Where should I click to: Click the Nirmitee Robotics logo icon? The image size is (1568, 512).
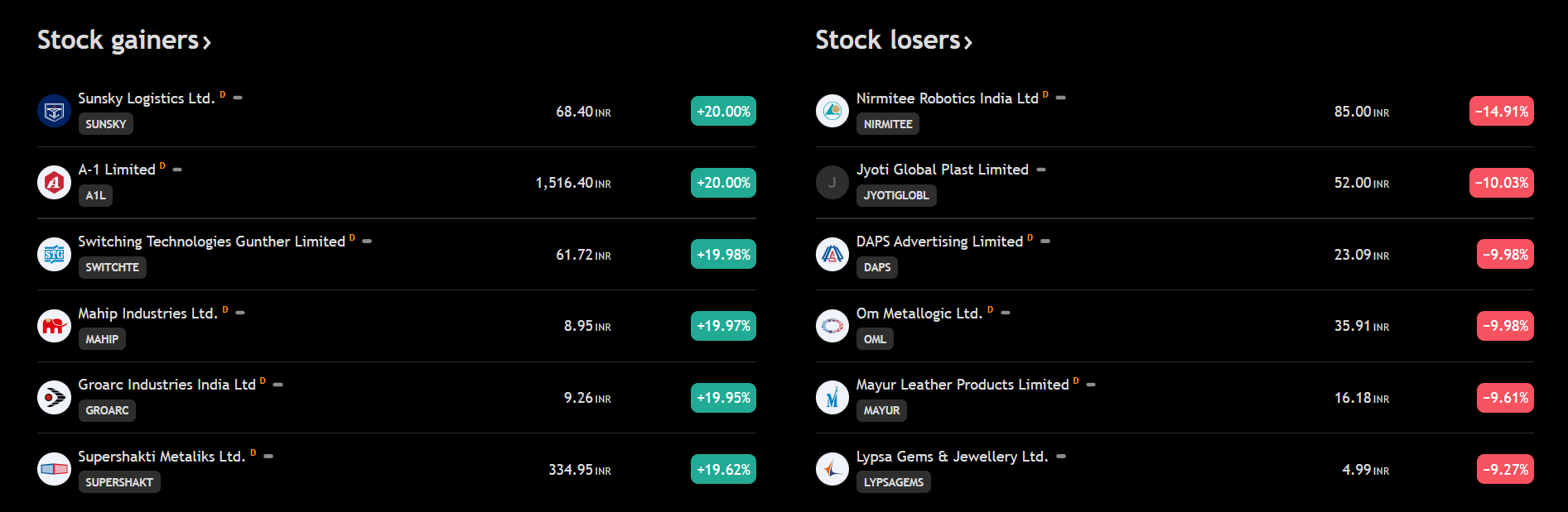pos(832,111)
